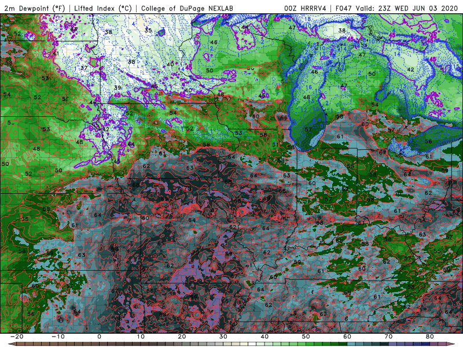Click the '30' label on color scale
Screen dimensions: 463x347
(x=223, y=337)
